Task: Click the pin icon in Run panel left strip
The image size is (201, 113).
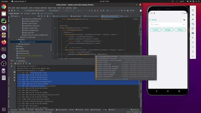Action: pos(11,66)
